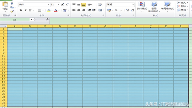Open Format as Table (套用表格格式) menu
This screenshot has height=108, width=192.
pyautogui.click(x=154, y=7)
